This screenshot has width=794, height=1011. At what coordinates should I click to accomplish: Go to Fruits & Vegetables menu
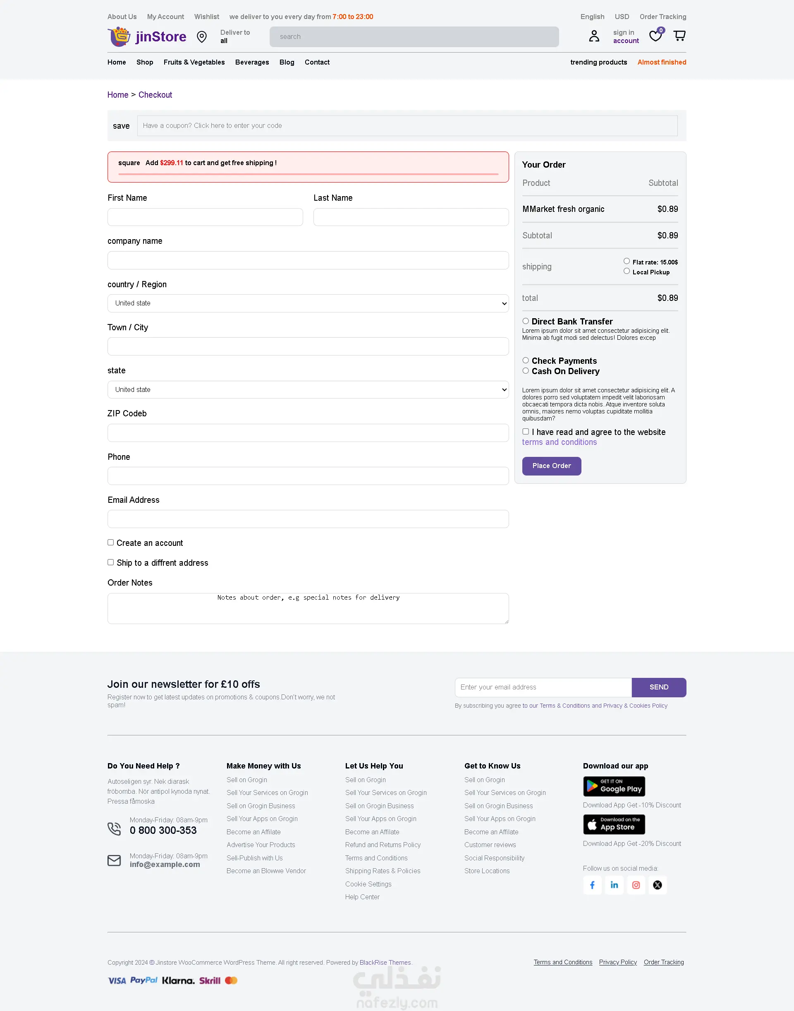(x=194, y=62)
